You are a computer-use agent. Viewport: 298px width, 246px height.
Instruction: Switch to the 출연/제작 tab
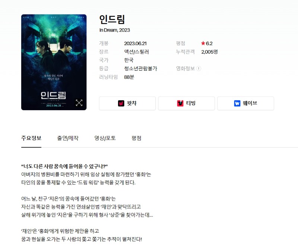(x=68, y=138)
